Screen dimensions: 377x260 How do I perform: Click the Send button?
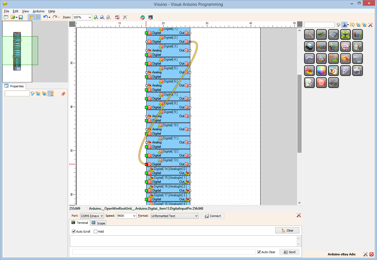click(289, 252)
